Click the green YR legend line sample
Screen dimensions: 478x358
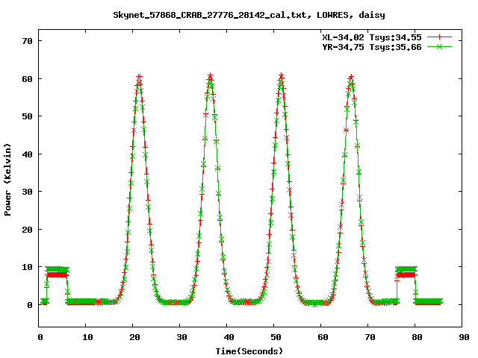click(439, 46)
